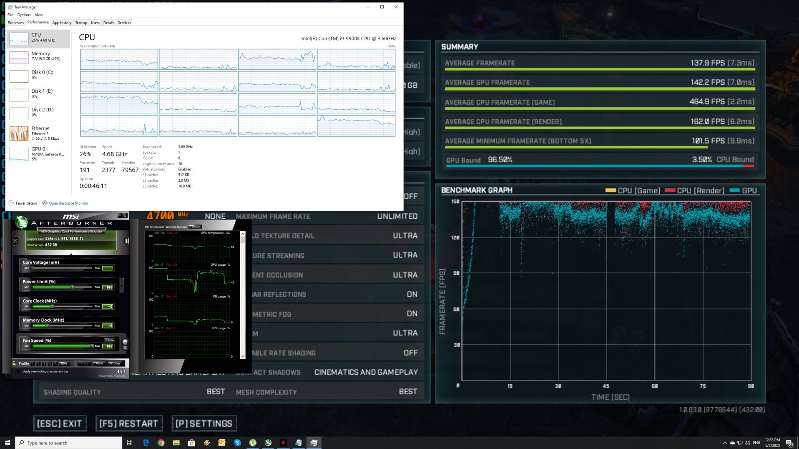
Task: Open the Microsoft Store taskbar icon
Action: [191, 443]
